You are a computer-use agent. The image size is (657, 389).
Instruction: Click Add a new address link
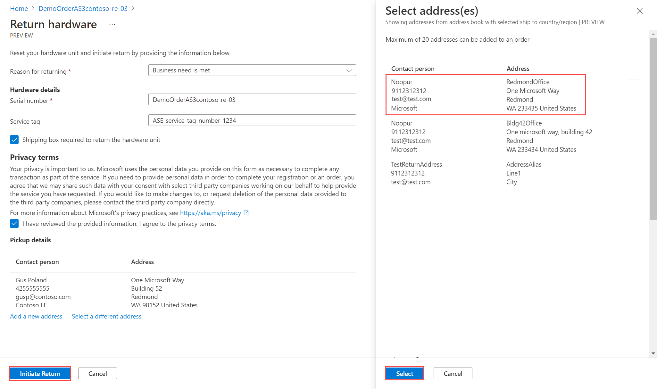point(36,316)
